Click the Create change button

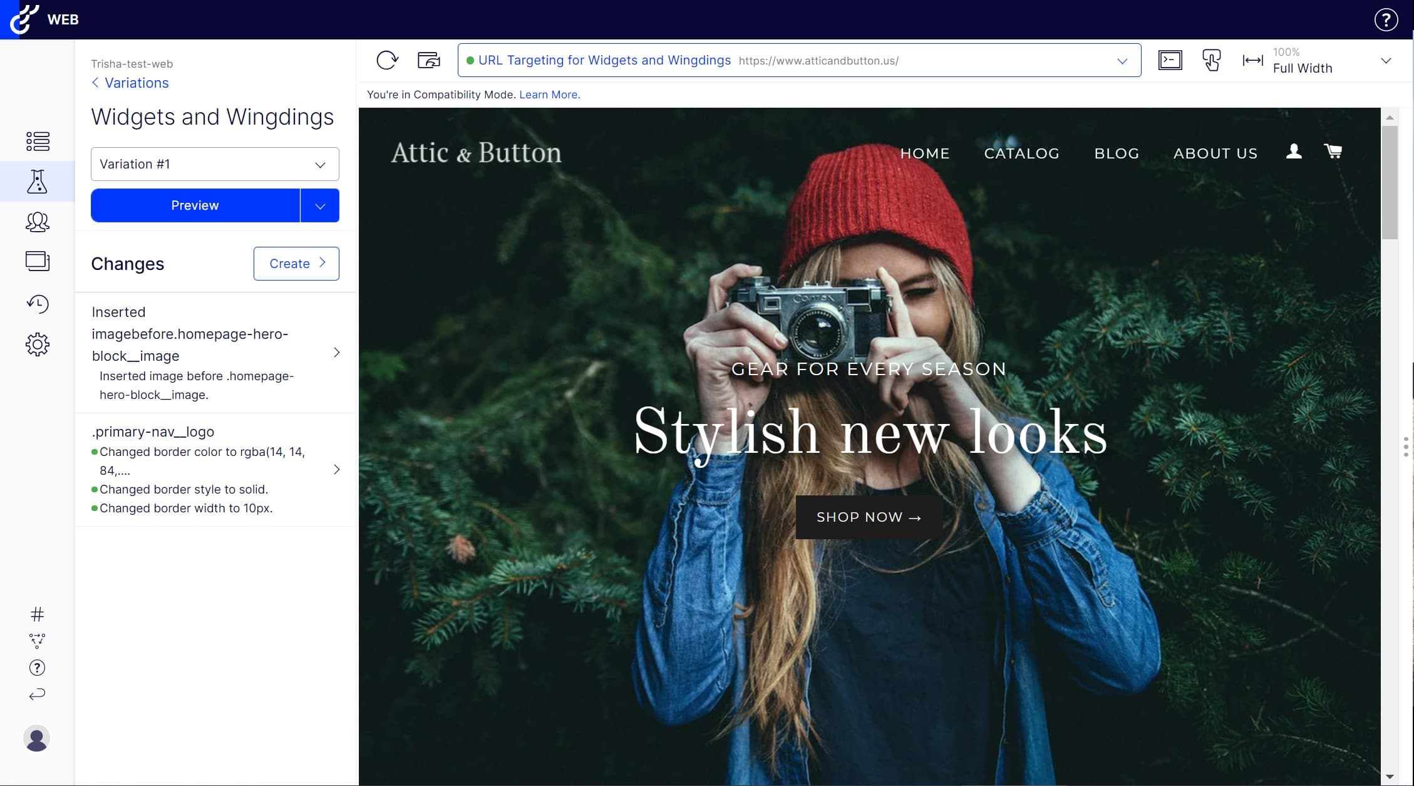click(296, 264)
